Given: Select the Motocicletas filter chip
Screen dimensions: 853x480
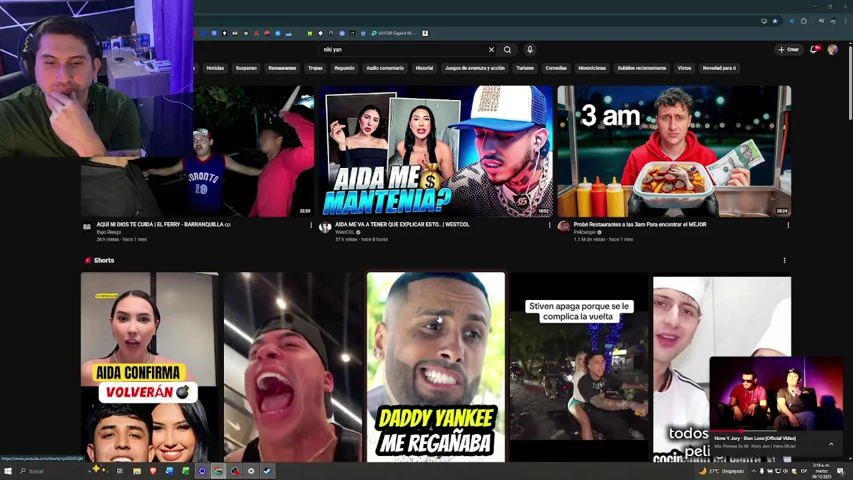Looking at the screenshot, I should [592, 68].
